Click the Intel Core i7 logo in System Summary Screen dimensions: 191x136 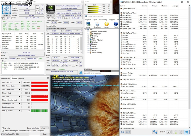pyautogui.click(x=7, y=10)
